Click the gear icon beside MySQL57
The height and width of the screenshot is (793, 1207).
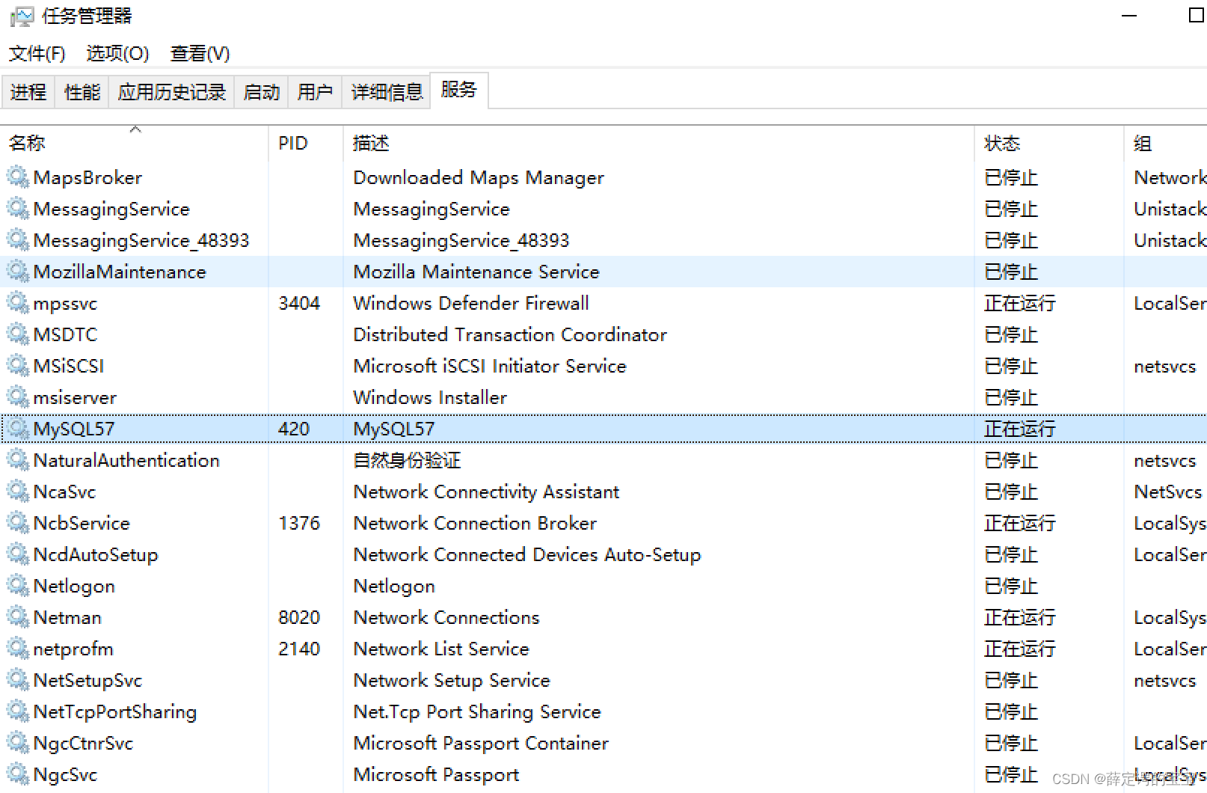17,429
